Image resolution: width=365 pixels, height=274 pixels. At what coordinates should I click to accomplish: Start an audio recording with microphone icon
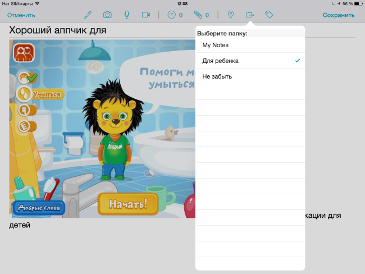pos(127,15)
